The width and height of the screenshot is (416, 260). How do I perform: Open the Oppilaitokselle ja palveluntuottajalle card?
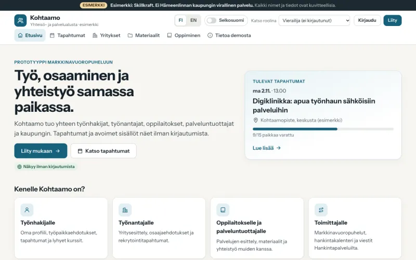(257, 228)
